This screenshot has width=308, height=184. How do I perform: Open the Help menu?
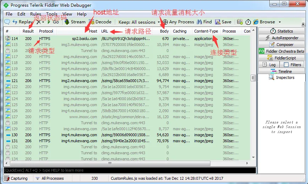(x=82, y=14)
